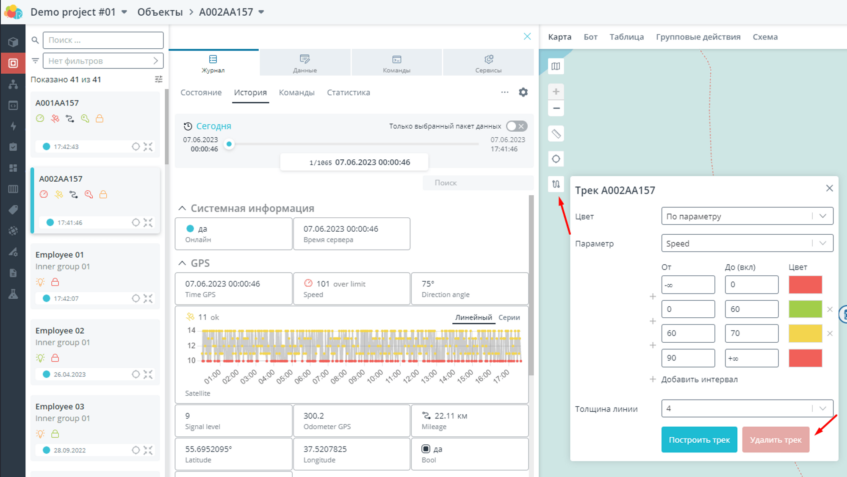Viewport: 847px width, 477px height.
Task: Click the map layers icon
Action: point(556,66)
